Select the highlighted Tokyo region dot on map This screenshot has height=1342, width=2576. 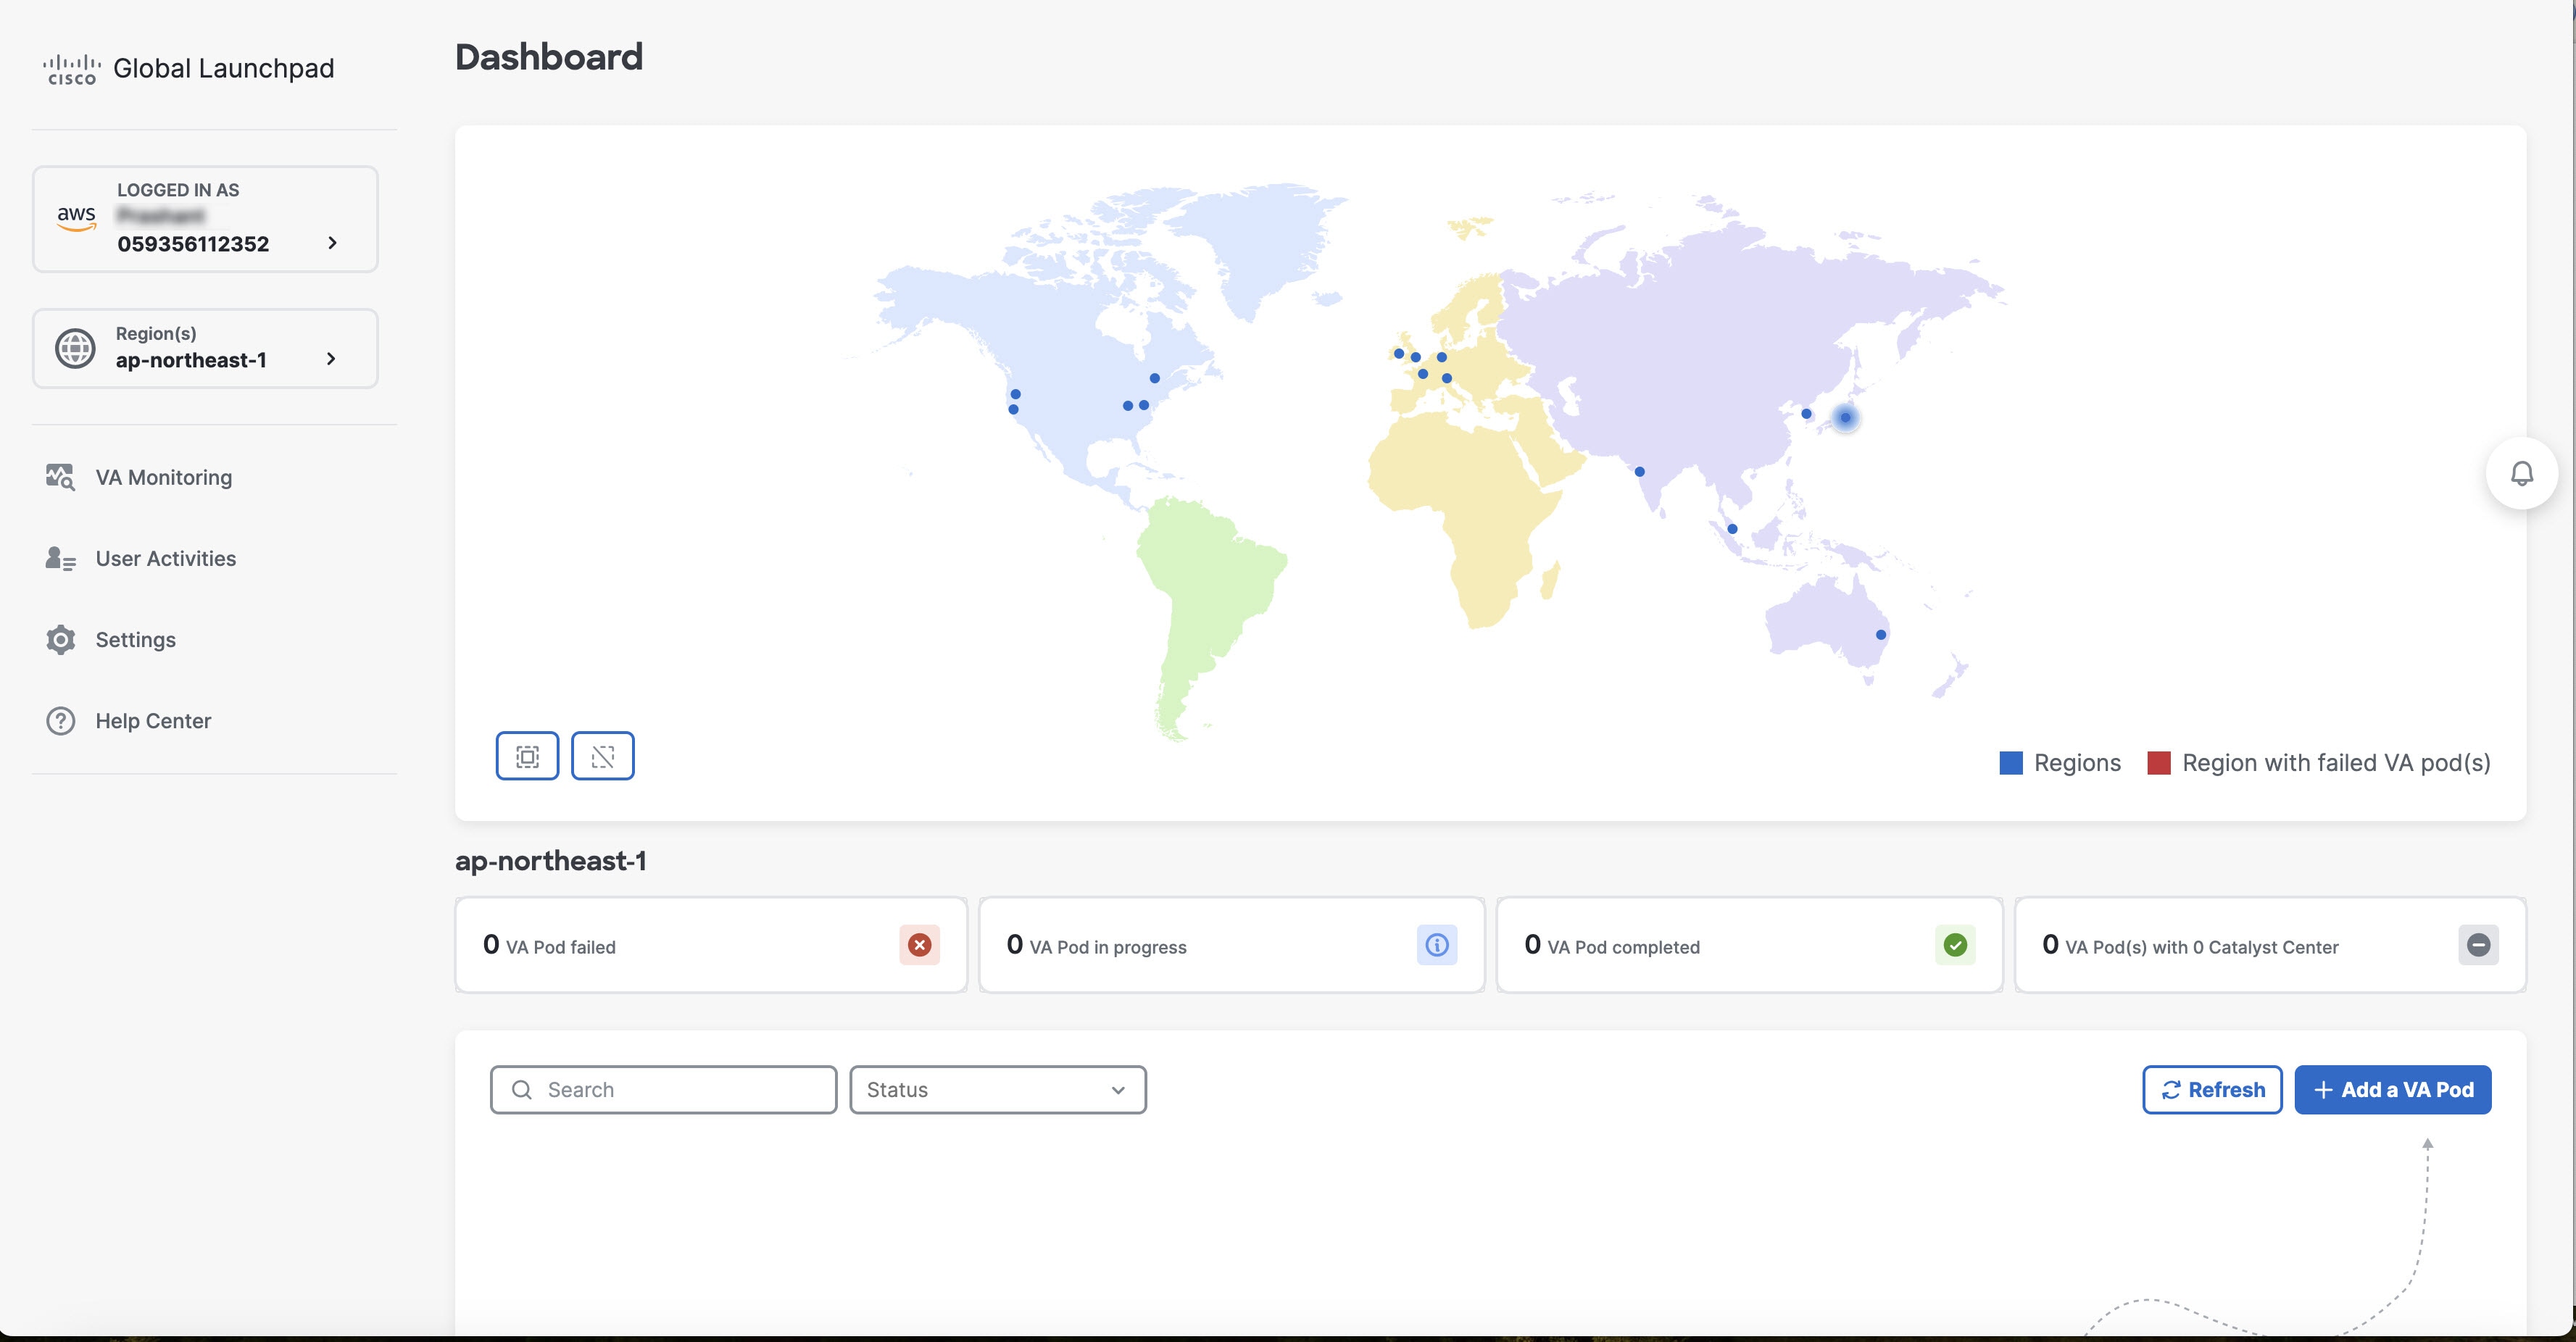(1845, 417)
